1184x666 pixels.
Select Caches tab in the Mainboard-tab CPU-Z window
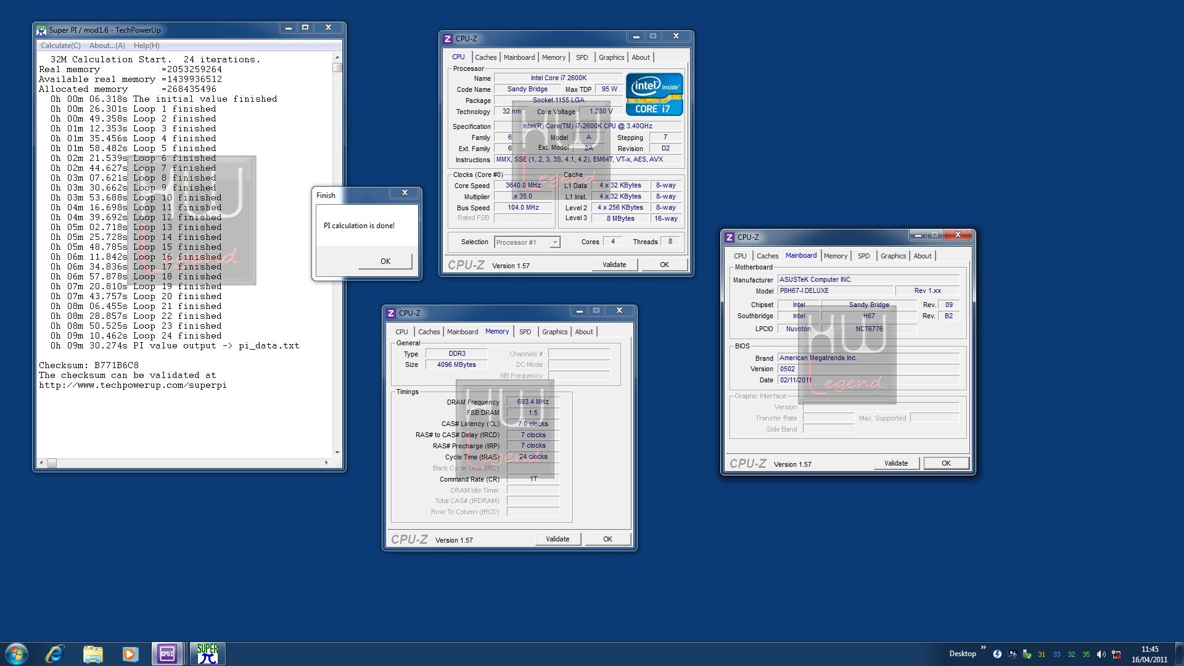coord(767,256)
